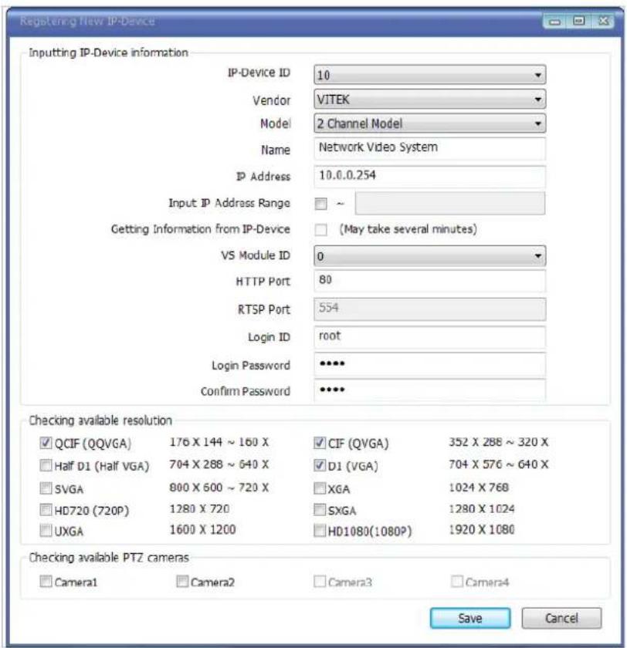Click the '1600 X 1200' resolution text
Image resolution: width=627 pixels, height=648 pixels.
202,529
